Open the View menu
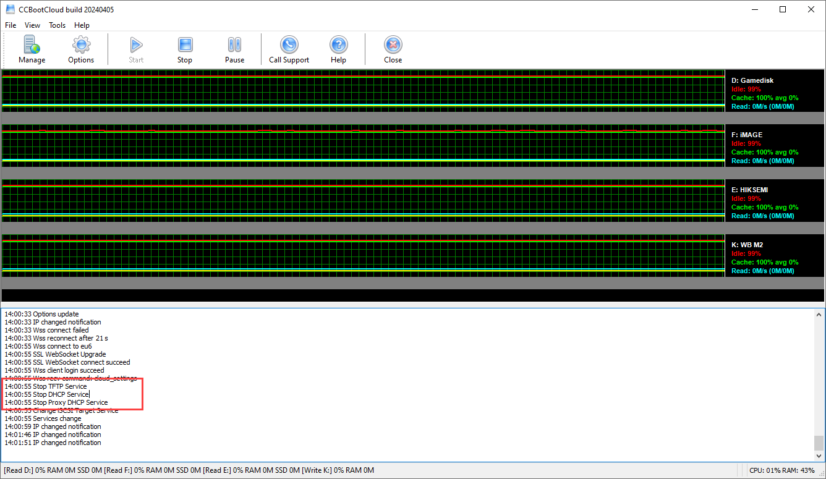The image size is (826, 479). pyautogui.click(x=32, y=25)
